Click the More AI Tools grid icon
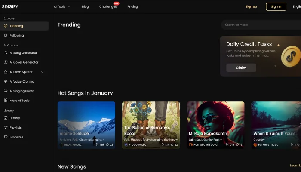The height and width of the screenshot is (172, 301). click(x=6, y=101)
